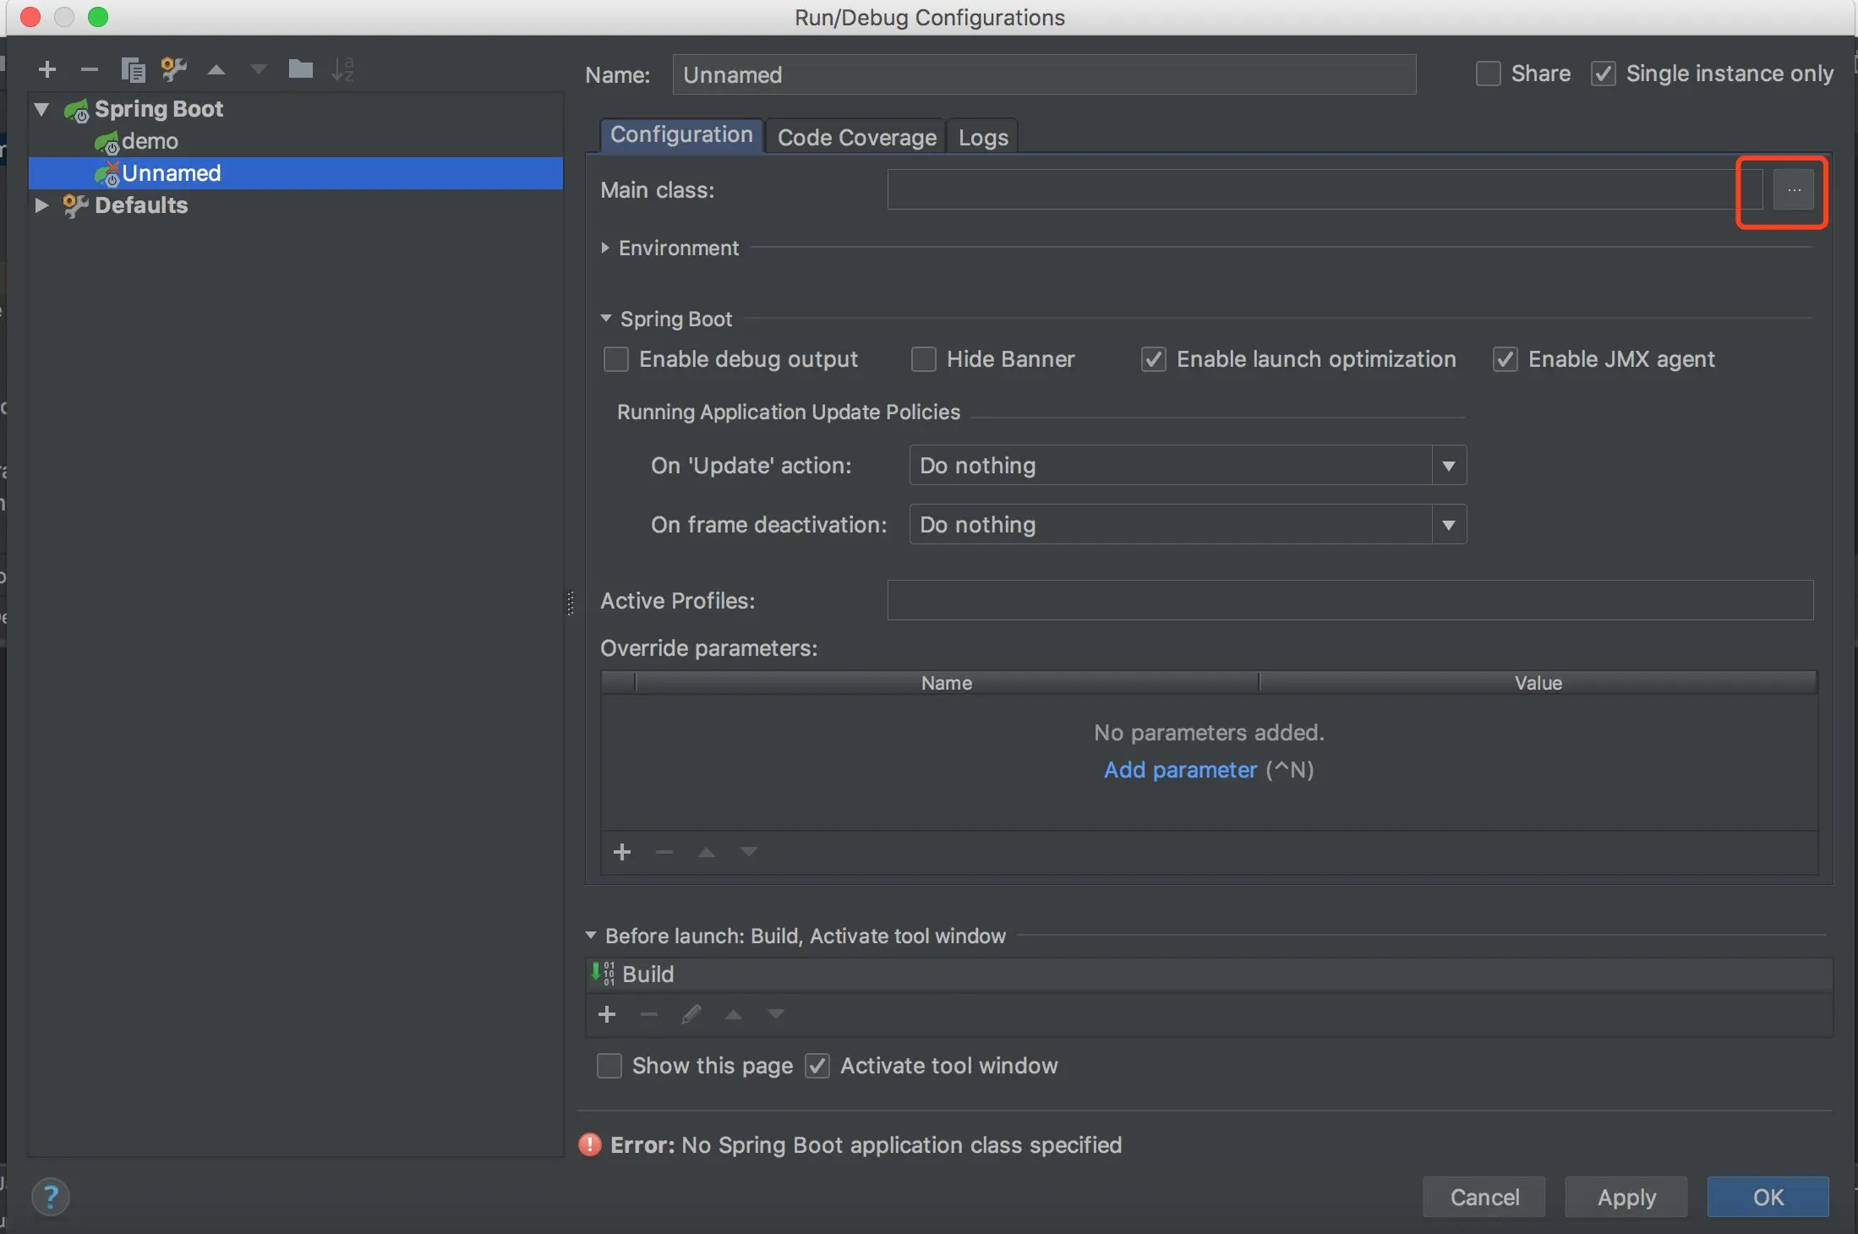This screenshot has height=1234, width=1858.
Task: Click the Active Profiles input field
Action: pos(1349,600)
